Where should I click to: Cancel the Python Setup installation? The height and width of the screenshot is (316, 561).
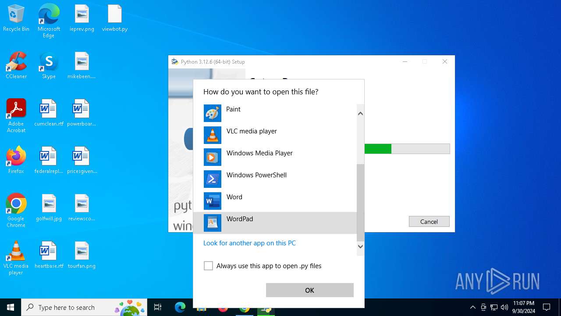(x=429, y=222)
